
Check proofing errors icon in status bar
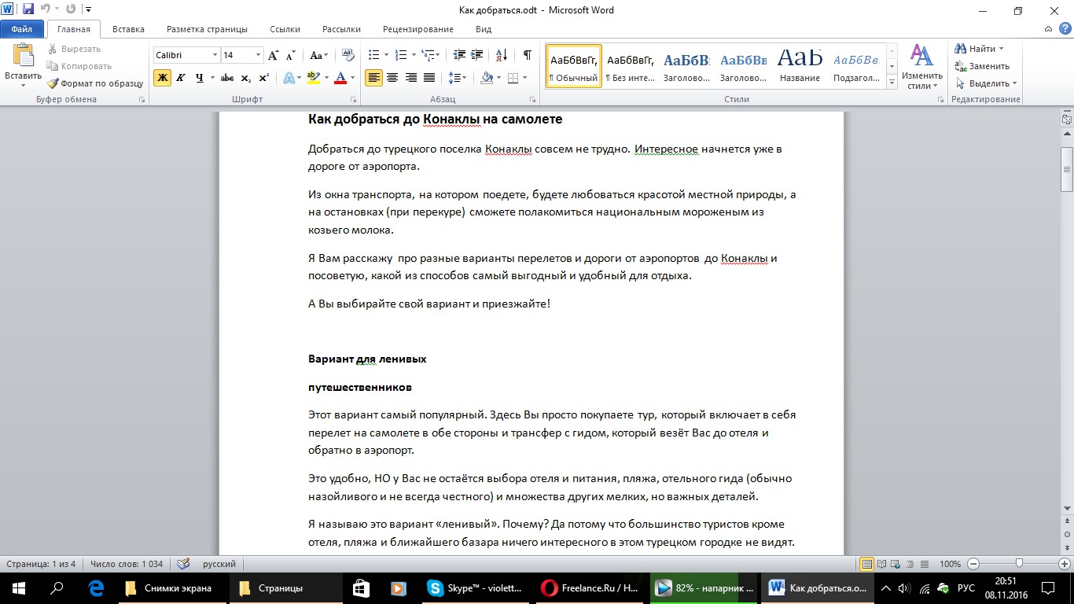[183, 564]
